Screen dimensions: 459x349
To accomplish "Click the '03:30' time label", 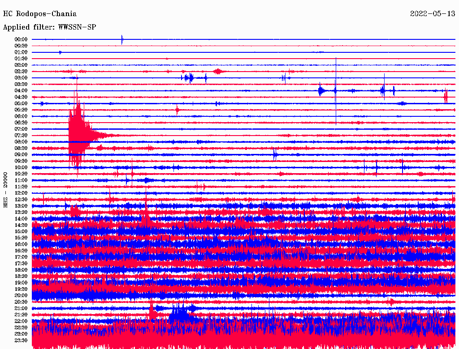I will [21, 84].
